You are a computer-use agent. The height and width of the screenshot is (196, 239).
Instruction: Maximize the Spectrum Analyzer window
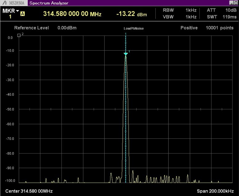coord(236,2)
